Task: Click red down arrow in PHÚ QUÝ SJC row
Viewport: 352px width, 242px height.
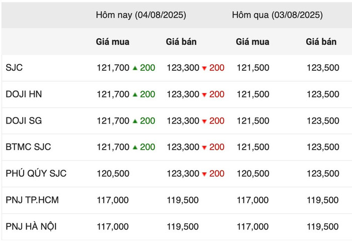Action: [x=204, y=174]
